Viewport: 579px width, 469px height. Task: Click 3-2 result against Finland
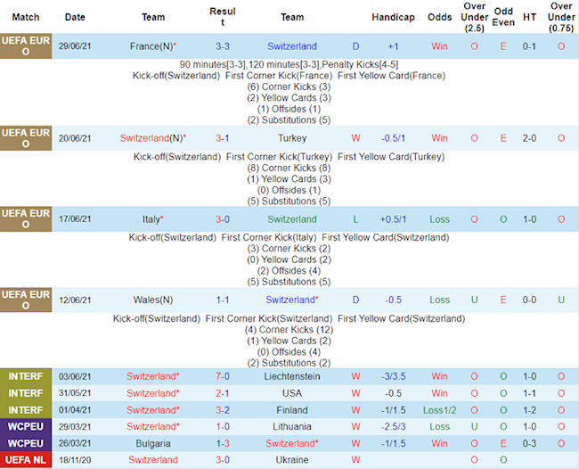(223, 410)
